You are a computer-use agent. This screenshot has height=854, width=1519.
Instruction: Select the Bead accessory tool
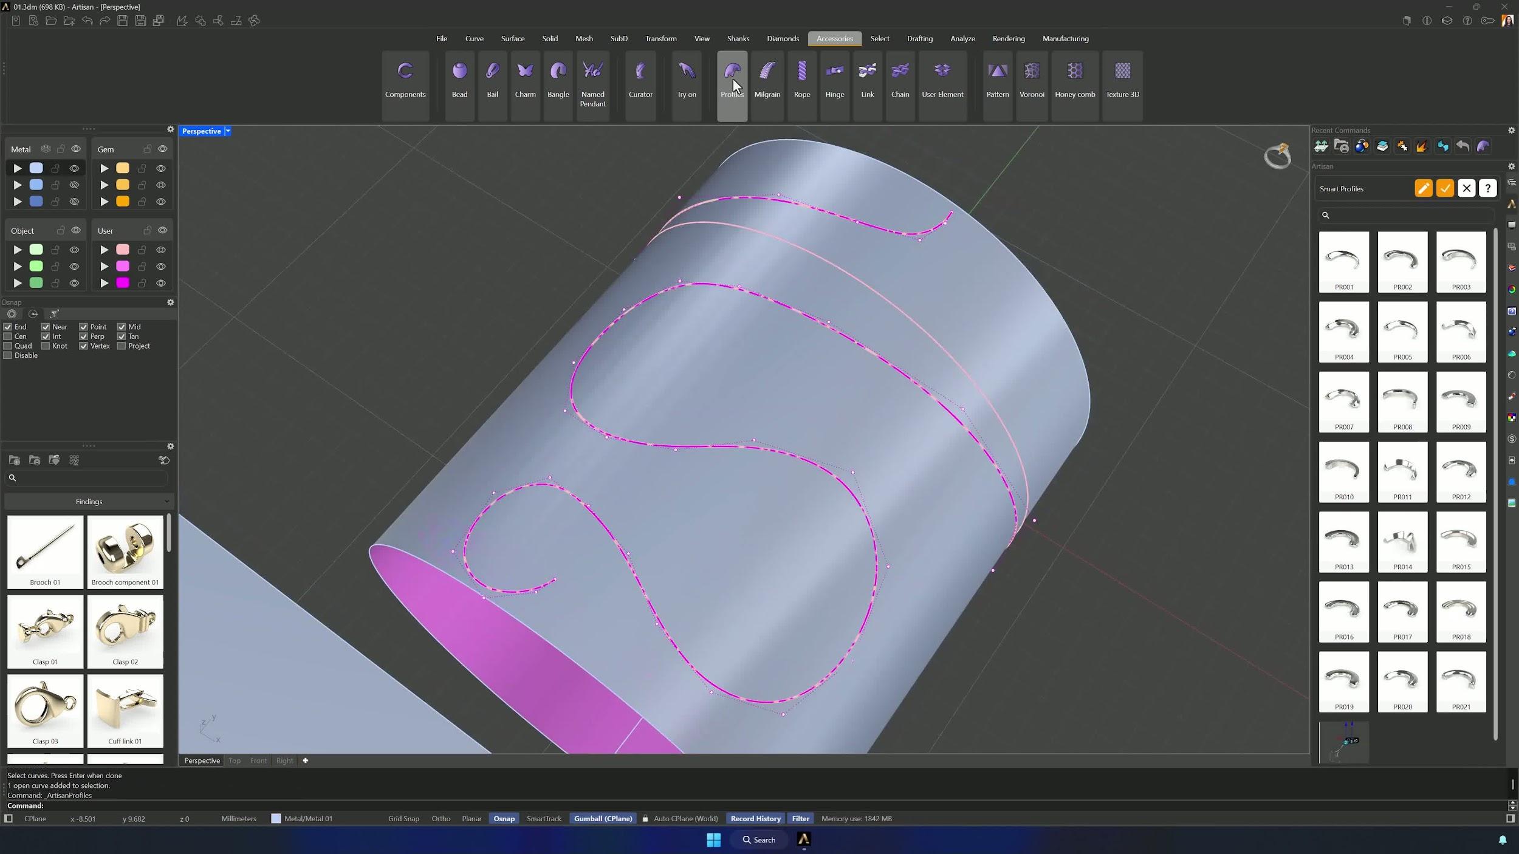[x=459, y=86]
